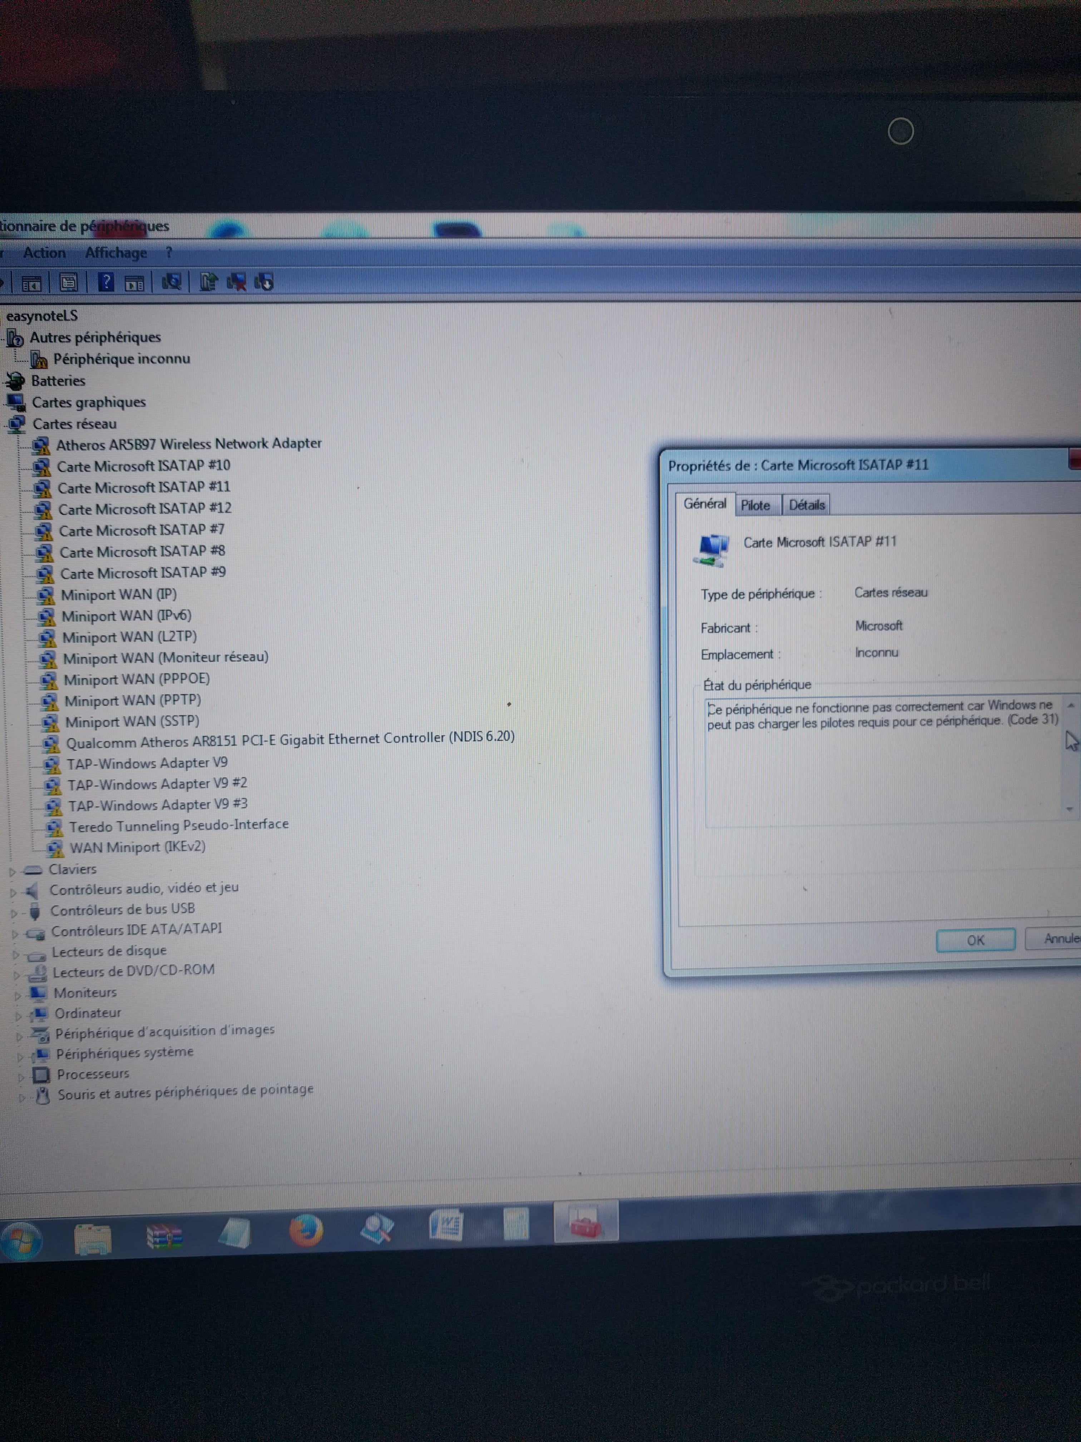Expand Contrôleurs audio, vidéo et jeu
Image resolution: width=1081 pixels, height=1442 pixels.
coord(13,892)
